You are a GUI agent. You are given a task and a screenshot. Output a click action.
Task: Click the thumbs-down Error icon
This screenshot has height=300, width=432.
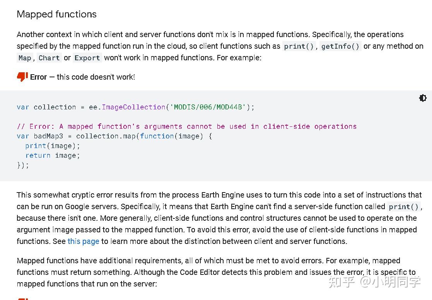(x=22, y=77)
